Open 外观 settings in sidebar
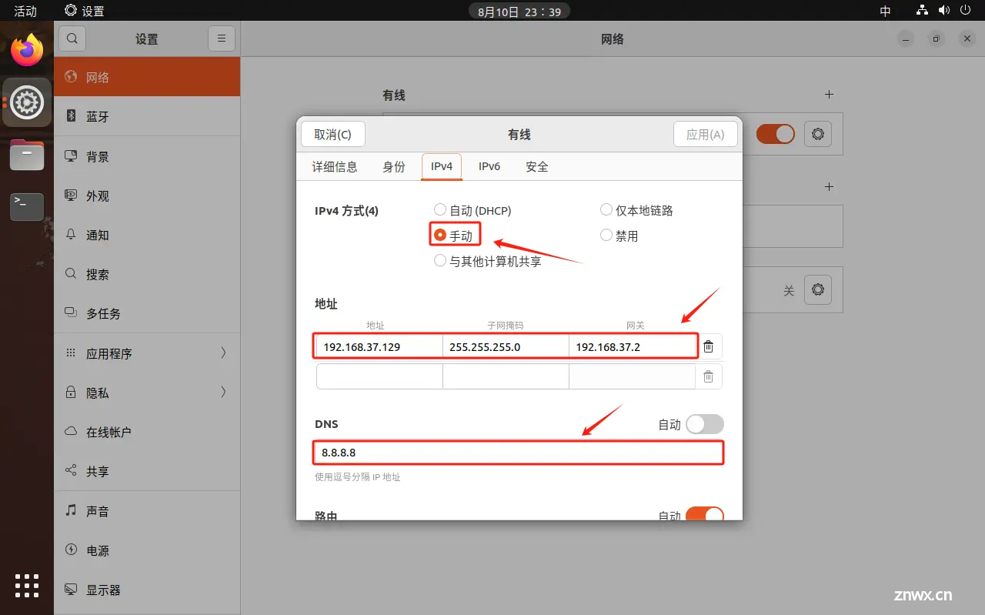Screen dimensions: 985x615 [147, 196]
